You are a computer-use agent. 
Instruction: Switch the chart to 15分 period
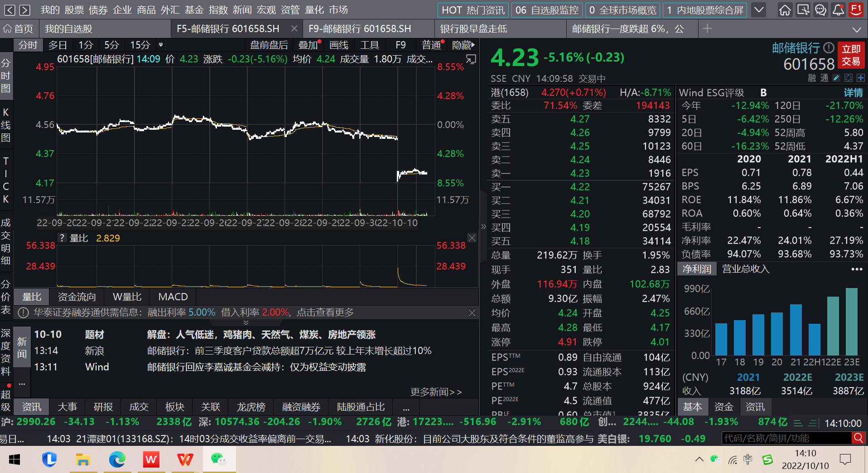coord(140,45)
